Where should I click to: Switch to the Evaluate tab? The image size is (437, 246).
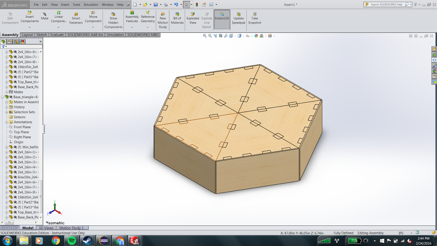pos(57,35)
